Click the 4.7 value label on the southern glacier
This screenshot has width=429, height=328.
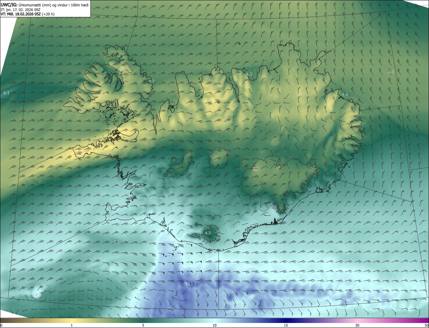208,233
